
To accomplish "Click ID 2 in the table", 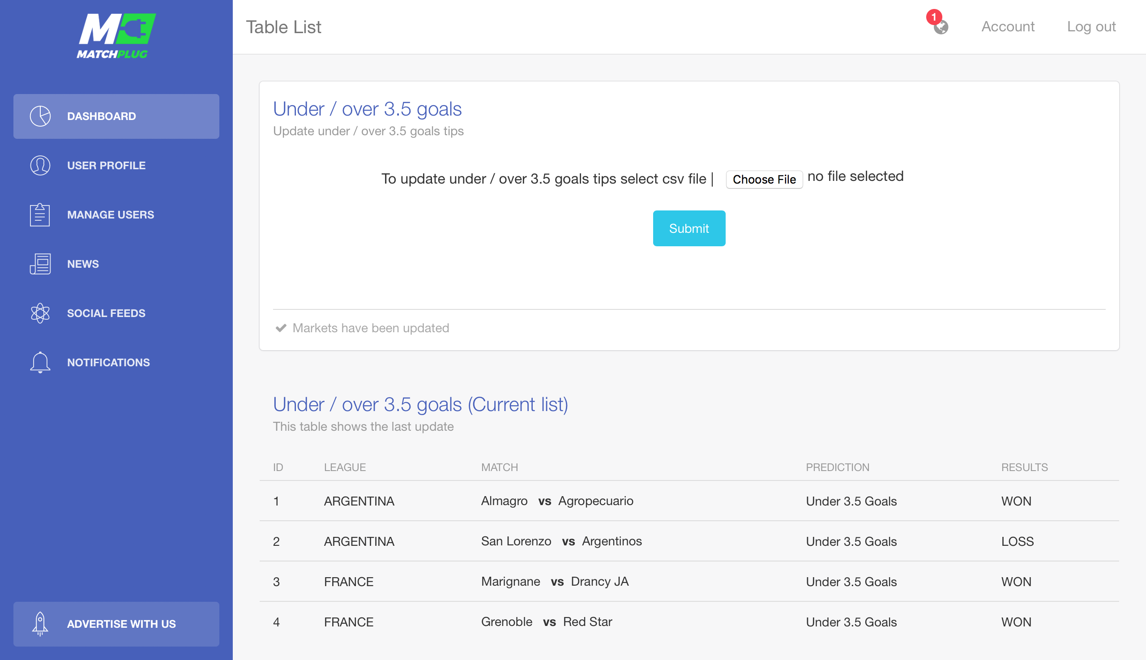I will click(276, 542).
